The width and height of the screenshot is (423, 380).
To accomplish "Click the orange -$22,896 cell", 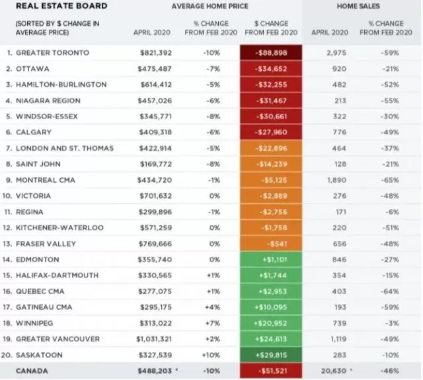I will coord(271,148).
